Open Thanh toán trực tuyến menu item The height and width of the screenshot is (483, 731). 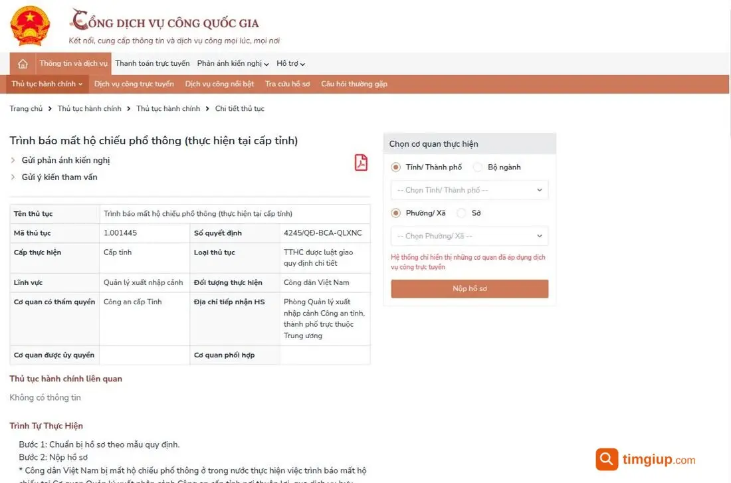[x=152, y=63]
